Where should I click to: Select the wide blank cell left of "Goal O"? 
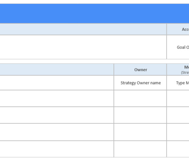click(83, 47)
